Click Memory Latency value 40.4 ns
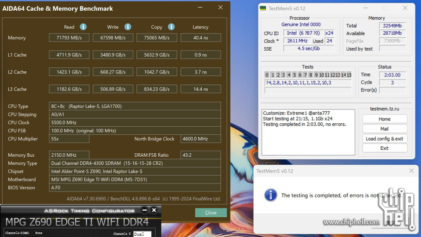 [x=201, y=38]
